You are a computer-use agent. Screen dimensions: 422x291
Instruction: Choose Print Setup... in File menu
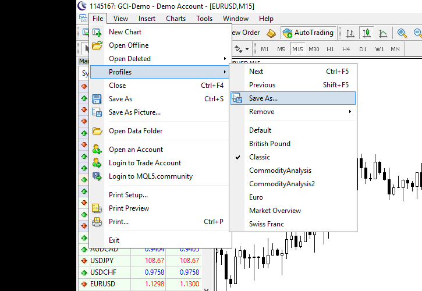(159, 195)
